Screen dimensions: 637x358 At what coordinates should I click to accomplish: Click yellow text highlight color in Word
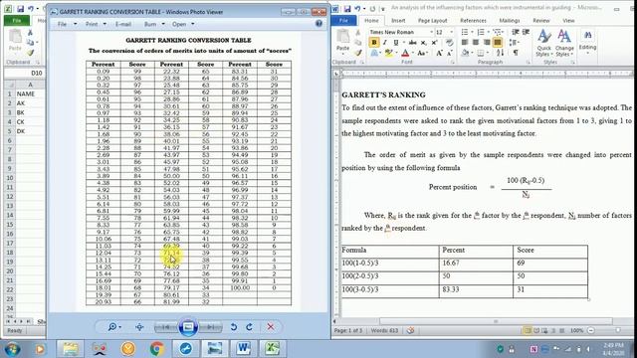coord(388,53)
